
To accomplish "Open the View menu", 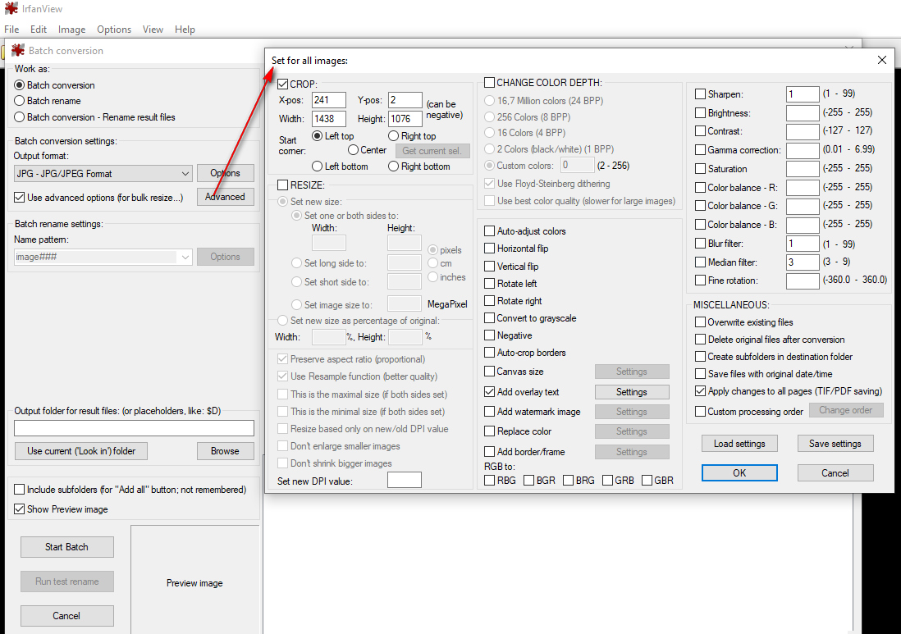I will (153, 30).
